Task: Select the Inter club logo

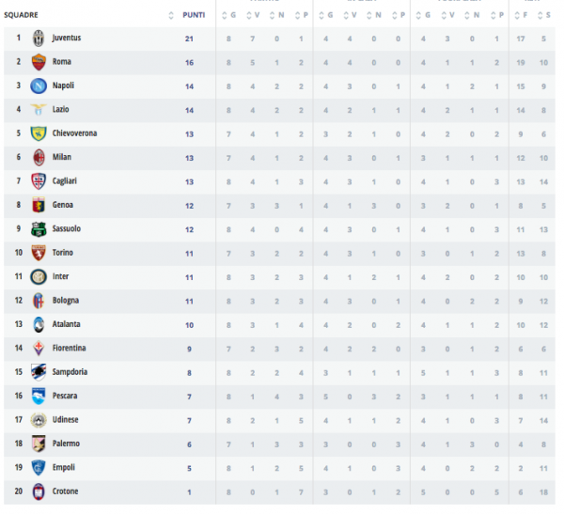Action: (x=39, y=276)
